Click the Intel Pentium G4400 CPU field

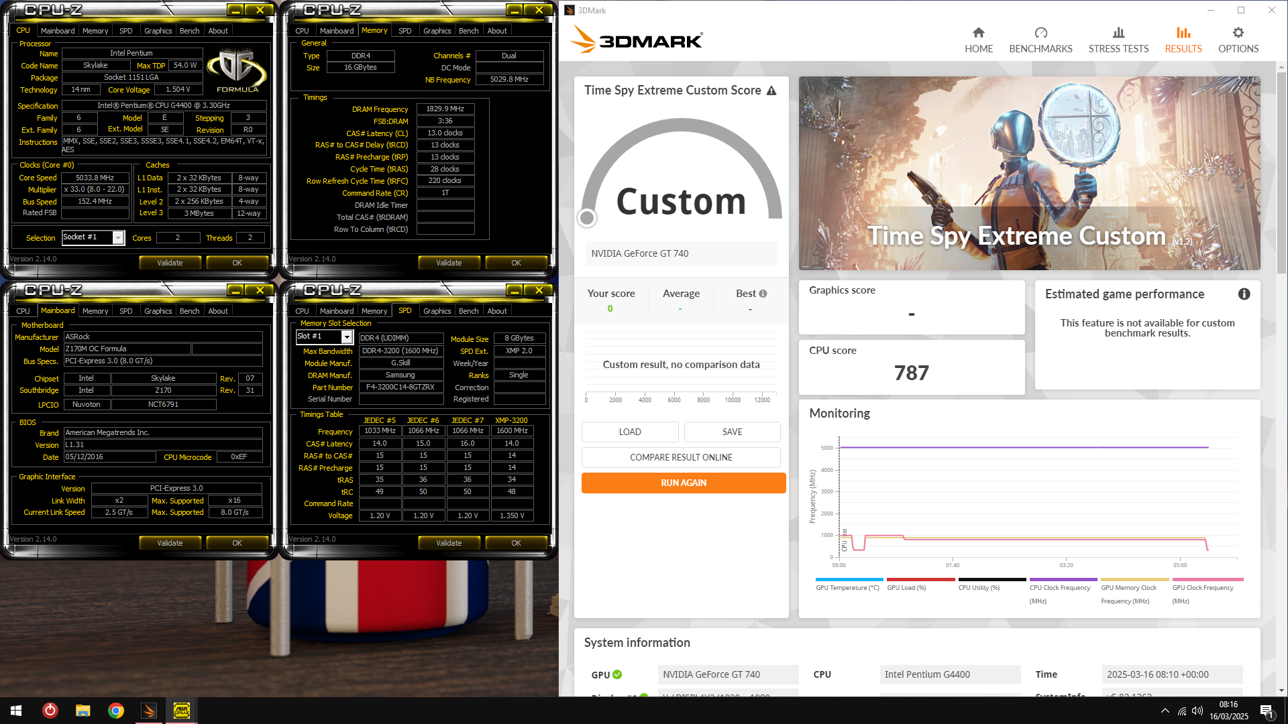click(950, 674)
